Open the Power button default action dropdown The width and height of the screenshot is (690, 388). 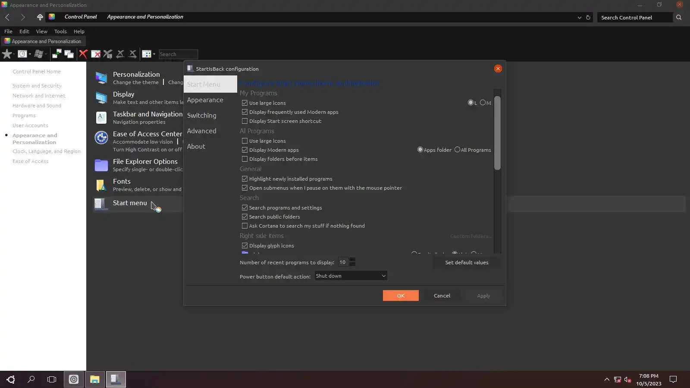click(x=351, y=276)
